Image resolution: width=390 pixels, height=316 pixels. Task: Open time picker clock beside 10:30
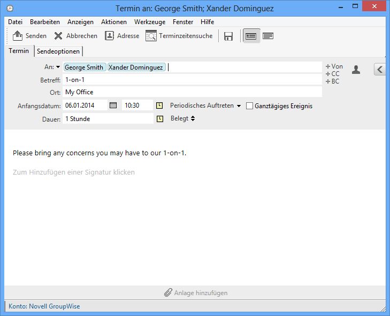(159, 106)
